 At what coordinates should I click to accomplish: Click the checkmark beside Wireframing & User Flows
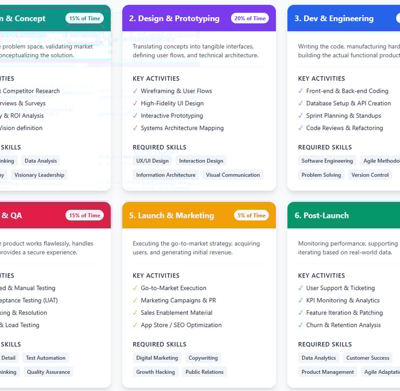[135, 91]
